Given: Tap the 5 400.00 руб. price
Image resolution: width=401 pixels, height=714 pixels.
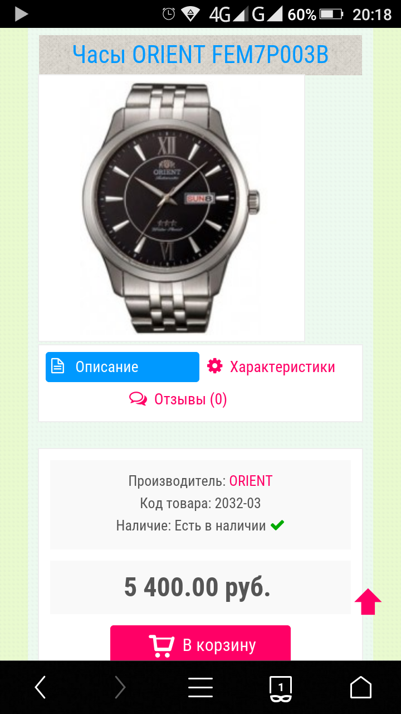Looking at the screenshot, I should pyautogui.click(x=197, y=587).
